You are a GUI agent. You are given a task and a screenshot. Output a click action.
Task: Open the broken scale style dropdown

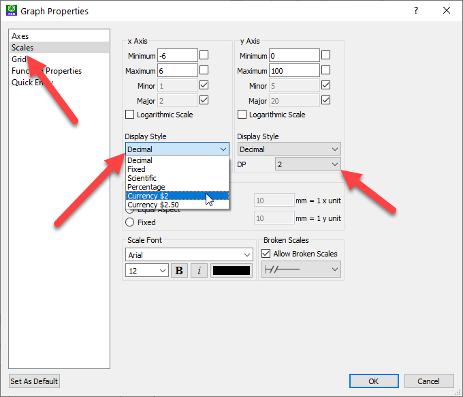pos(301,270)
